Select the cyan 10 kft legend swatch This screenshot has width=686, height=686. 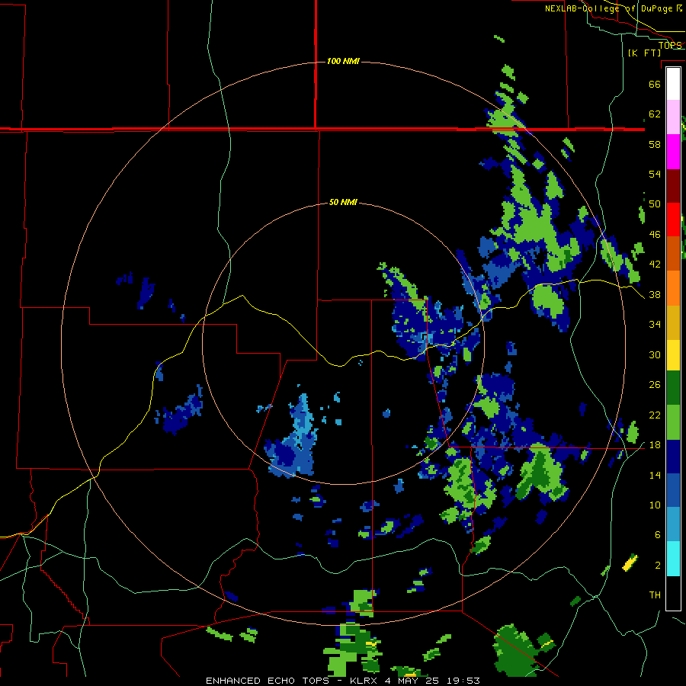click(x=673, y=559)
